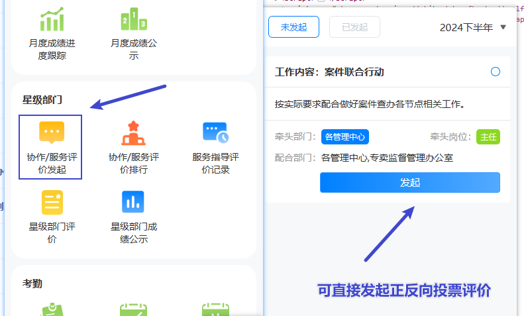Click the 考勤 section header

pos(32,283)
